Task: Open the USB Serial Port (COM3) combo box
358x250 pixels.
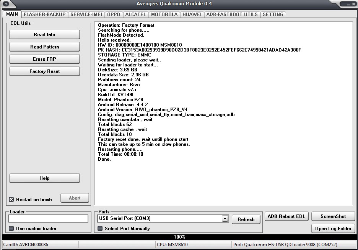Action: click(163, 219)
